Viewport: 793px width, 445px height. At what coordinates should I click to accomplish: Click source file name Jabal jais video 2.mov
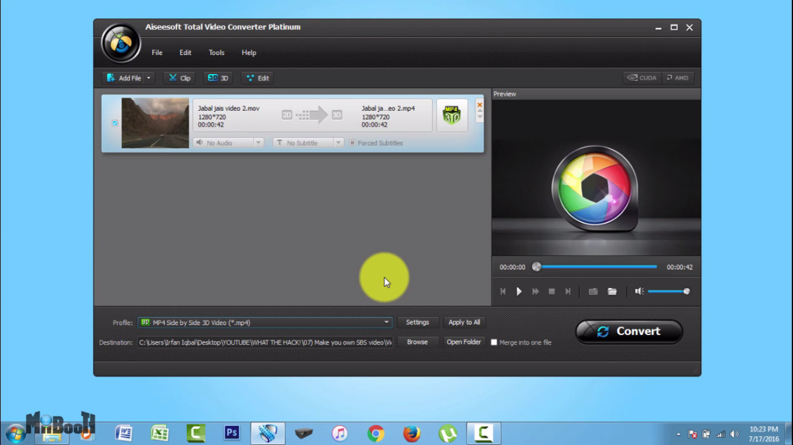pos(228,108)
